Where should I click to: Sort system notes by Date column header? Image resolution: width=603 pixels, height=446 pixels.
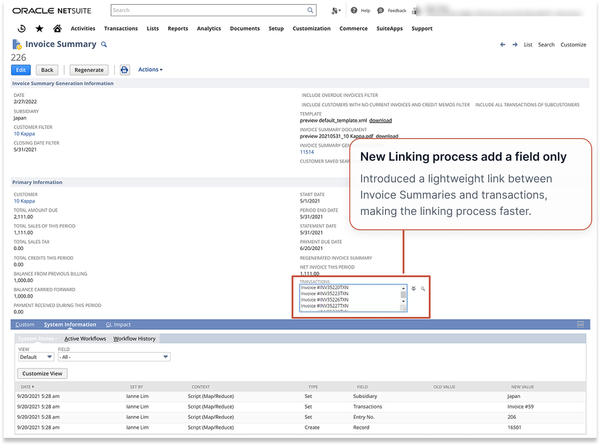point(28,387)
